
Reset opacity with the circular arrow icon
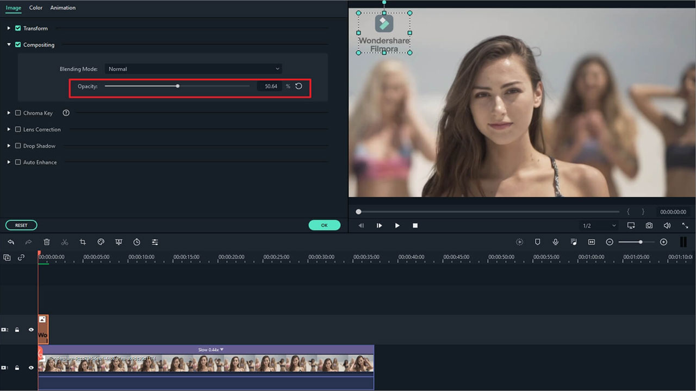coord(299,86)
